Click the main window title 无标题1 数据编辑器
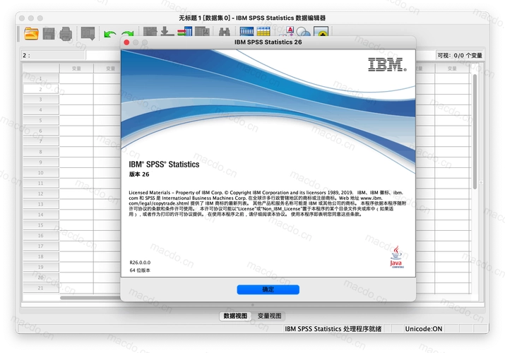Screen dimensions: 505x353 252,18
